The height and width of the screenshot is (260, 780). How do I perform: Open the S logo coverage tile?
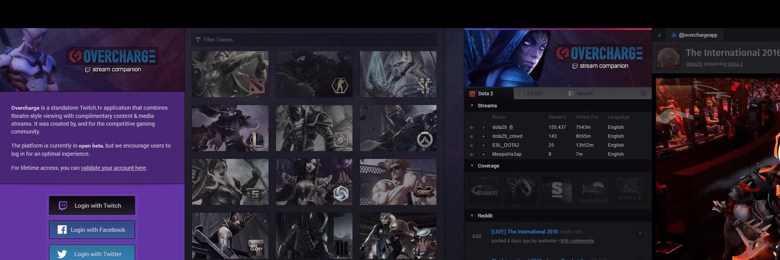(557, 190)
